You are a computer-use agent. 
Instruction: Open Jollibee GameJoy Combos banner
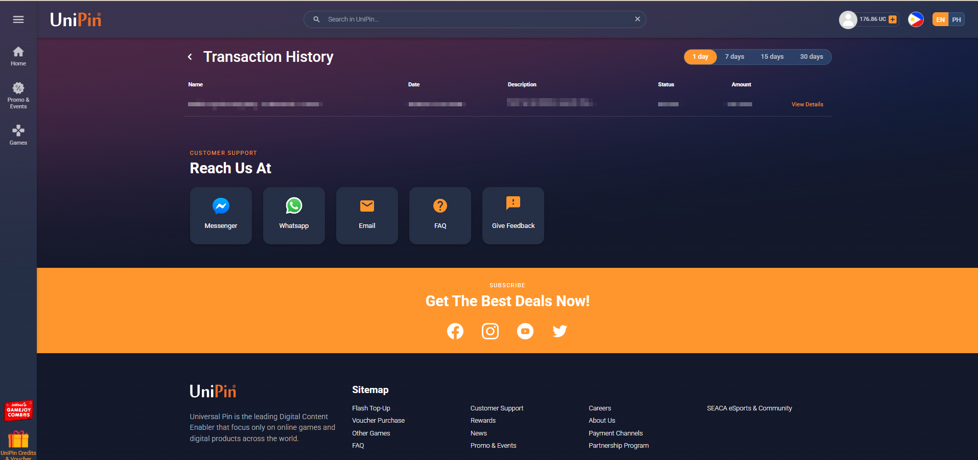18,410
